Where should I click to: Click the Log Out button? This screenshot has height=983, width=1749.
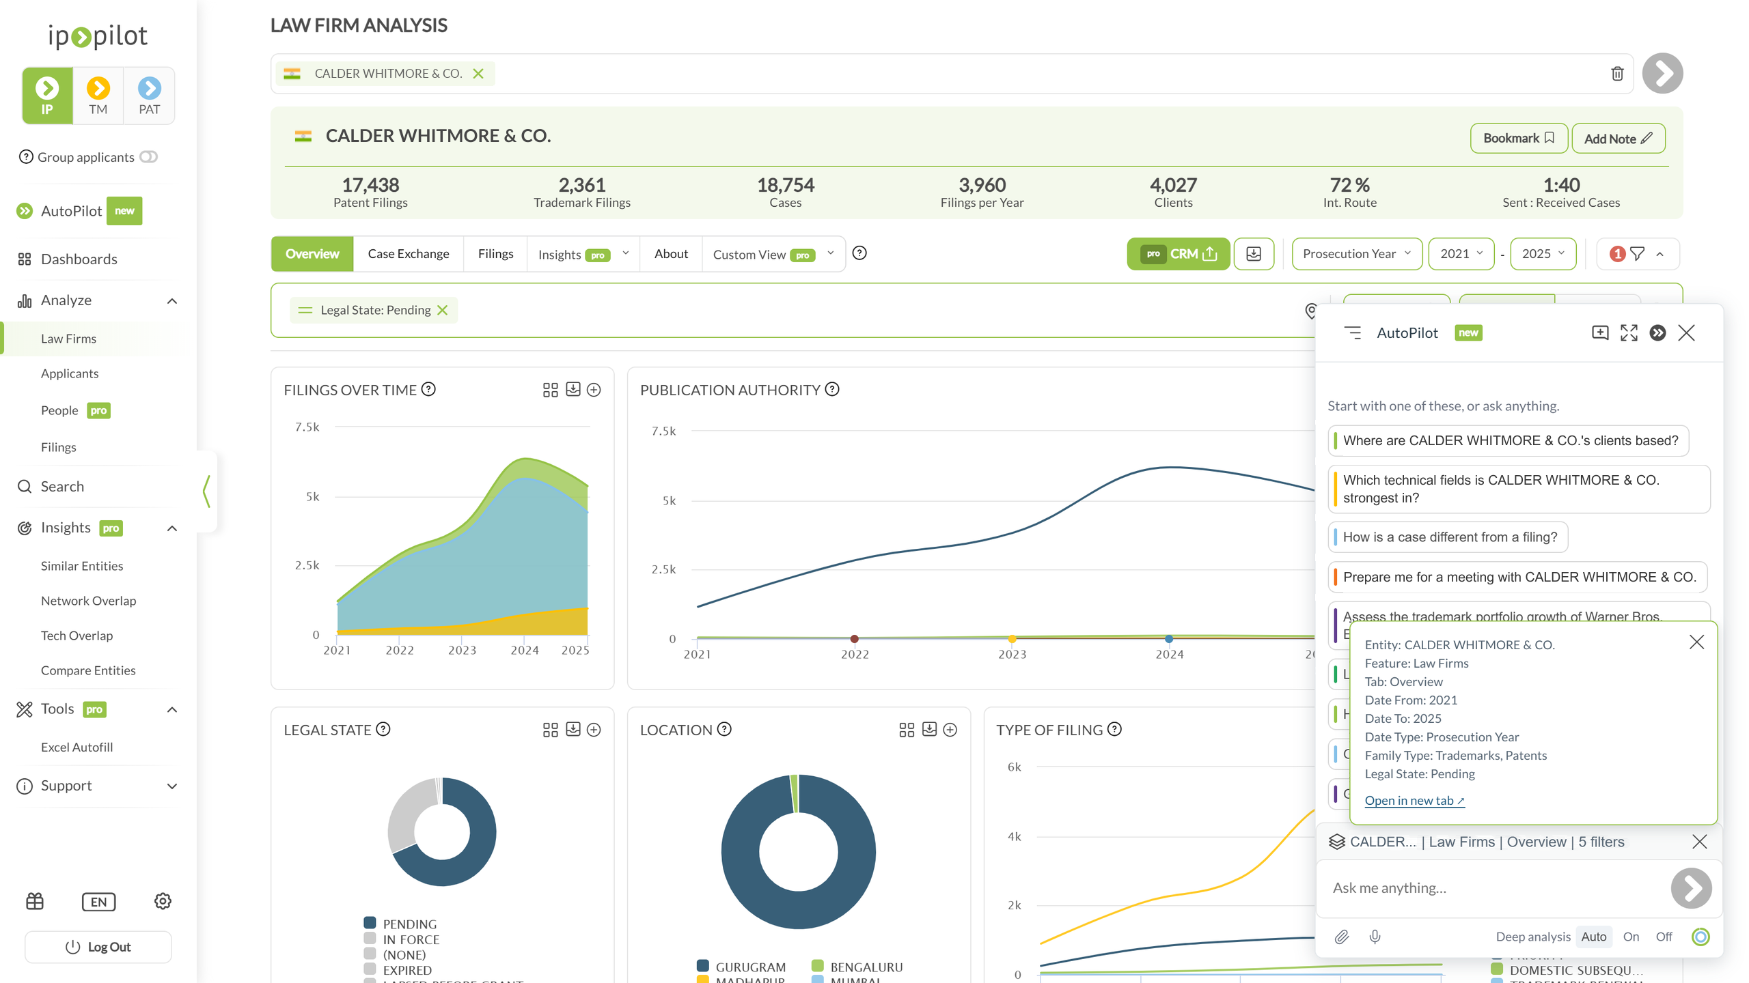pos(98,947)
